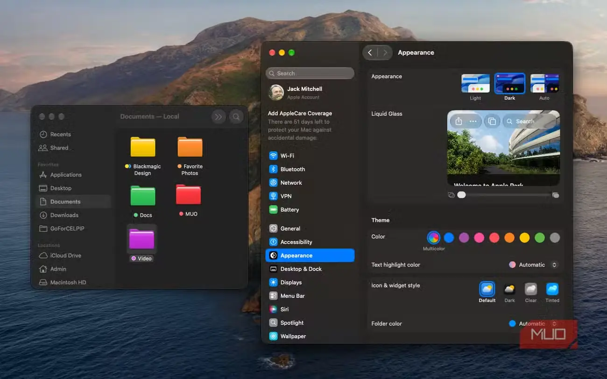Open the Text highlight color dropdown
The height and width of the screenshot is (379, 607).
point(534,265)
